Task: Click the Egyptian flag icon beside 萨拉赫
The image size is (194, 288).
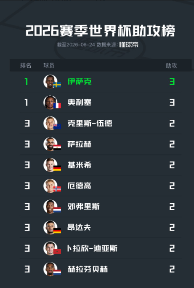Action: (57, 147)
